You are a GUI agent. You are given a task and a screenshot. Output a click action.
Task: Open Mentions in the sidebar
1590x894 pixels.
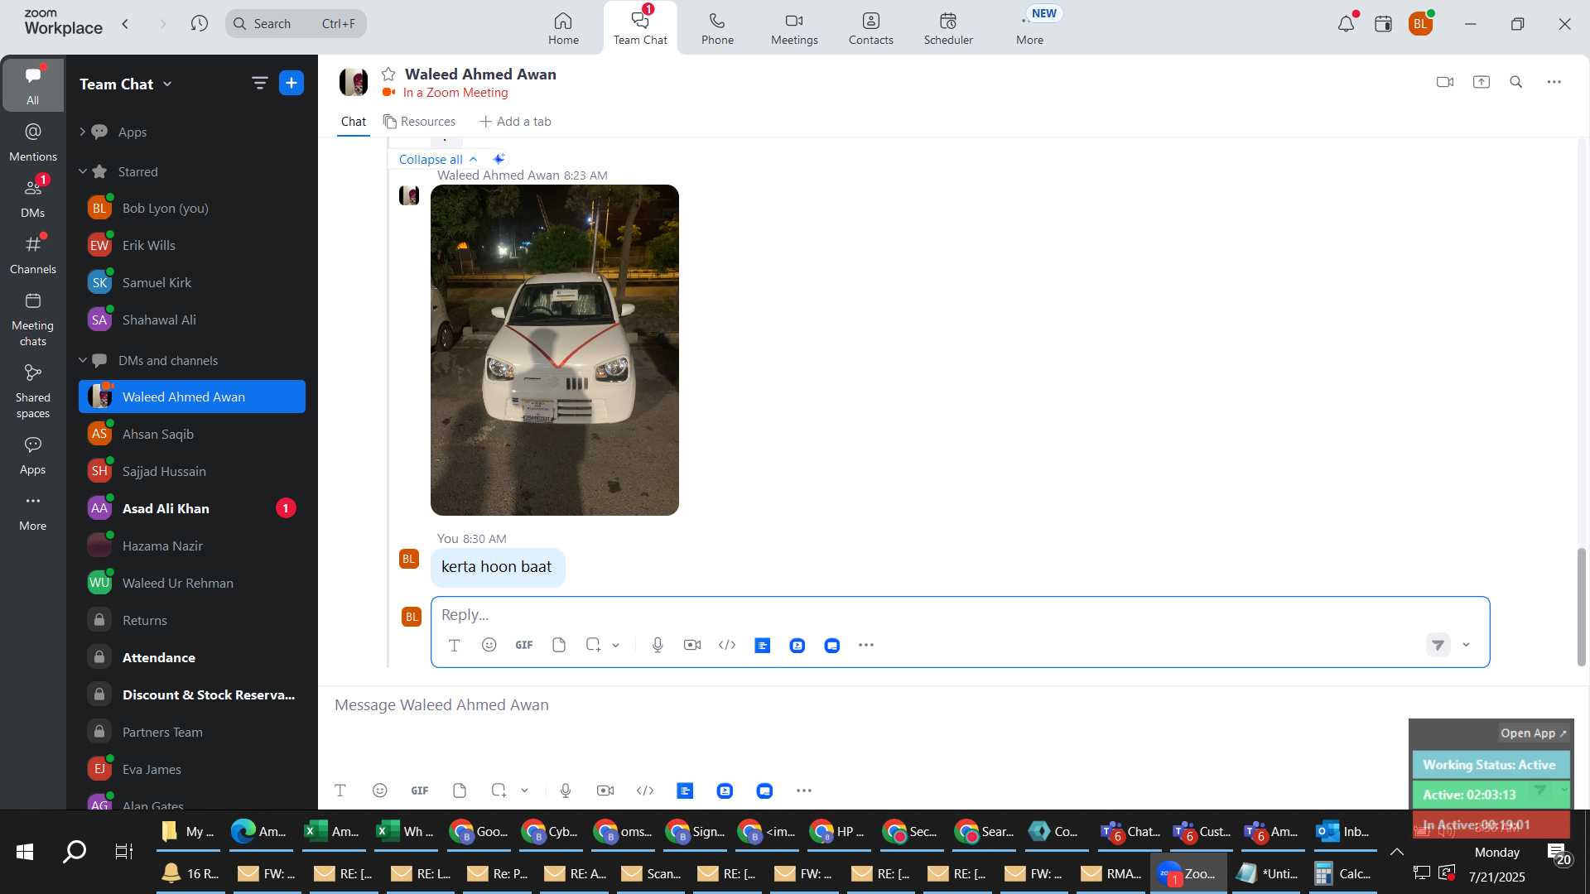(x=33, y=142)
